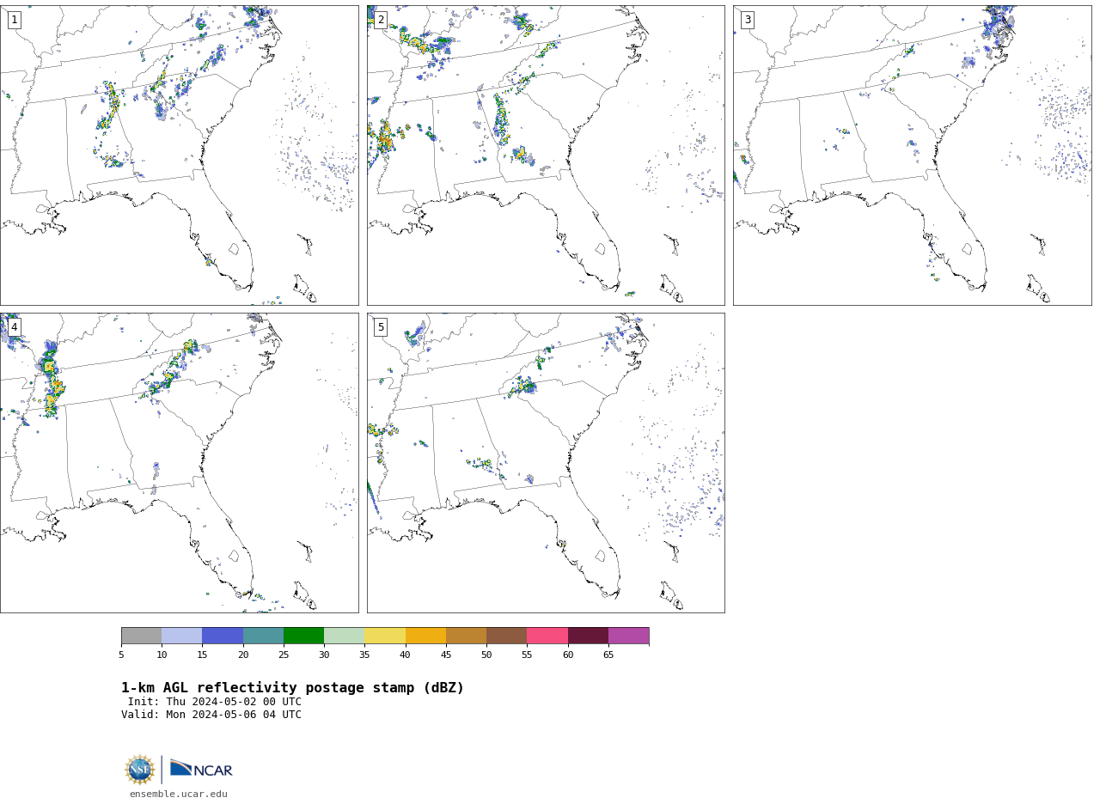Click the pink 55-60 dBZ swatch

coord(547,636)
